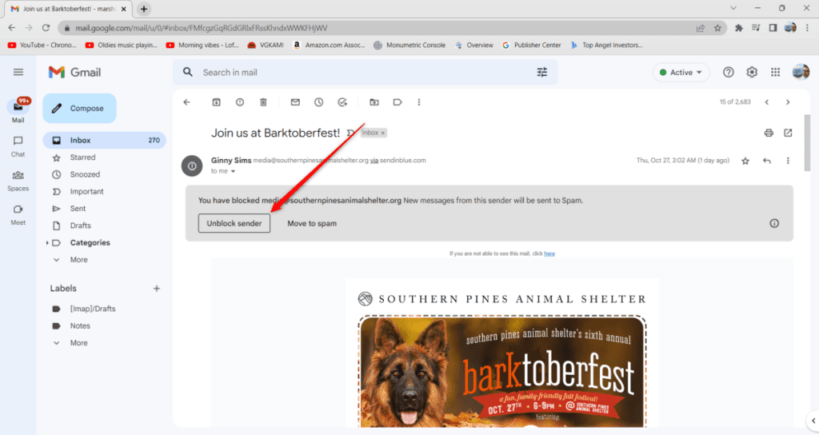This screenshot has width=819, height=435.
Task: Click the Unblock sender button
Action: pos(234,224)
